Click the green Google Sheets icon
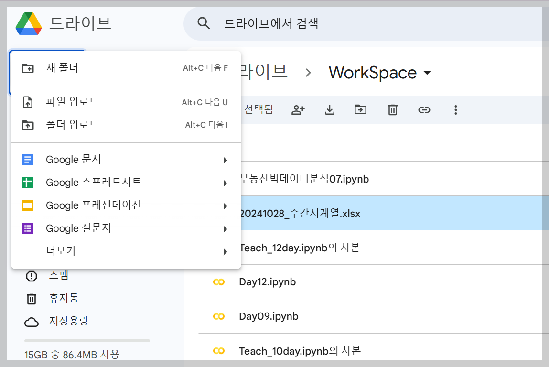 (28, 183)
